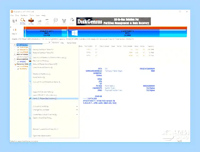Select the Dynamic Volume tree node
The height and width of the screenshot is (152, 200).
pyautogui.click(x=22, y=64)
